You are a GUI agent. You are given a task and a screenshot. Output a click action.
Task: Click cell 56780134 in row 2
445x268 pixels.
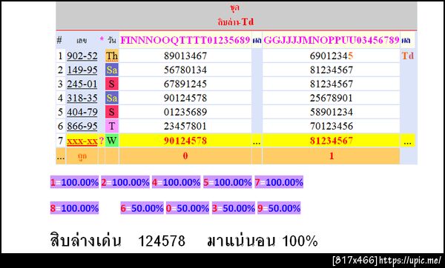pyautogui.click(x=185, y=70)
